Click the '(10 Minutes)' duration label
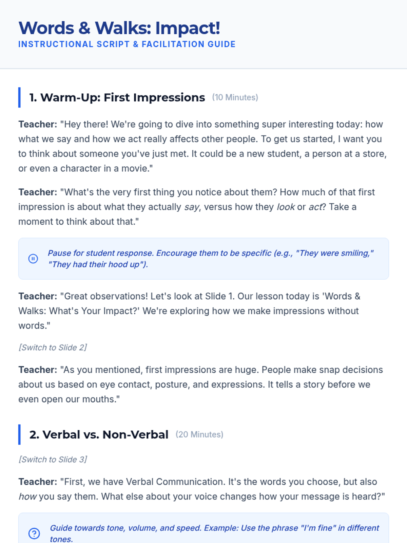This screenshot has height=543, width=407. pos(235,97)
